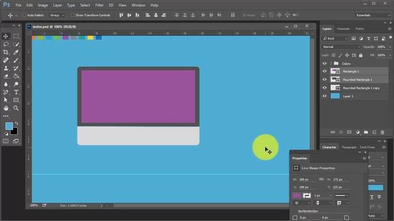Enable Show Transform Controls checkbox
Screen dimensions: 394x221
tap(73, 15)
